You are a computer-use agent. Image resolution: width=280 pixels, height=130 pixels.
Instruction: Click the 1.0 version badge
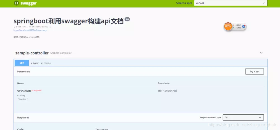pyautogui.click(x=127, y=19)
